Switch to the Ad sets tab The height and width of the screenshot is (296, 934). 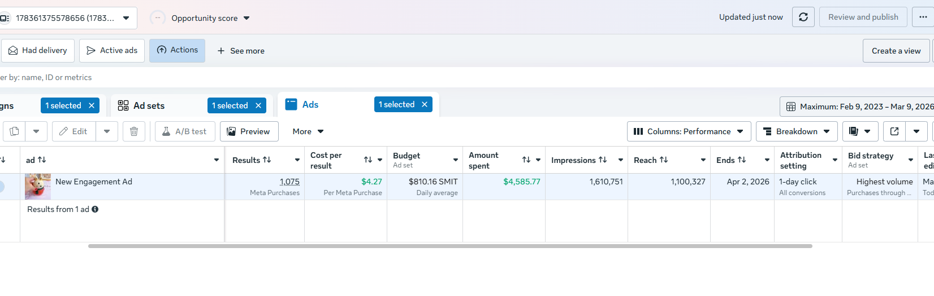point(149,105)
